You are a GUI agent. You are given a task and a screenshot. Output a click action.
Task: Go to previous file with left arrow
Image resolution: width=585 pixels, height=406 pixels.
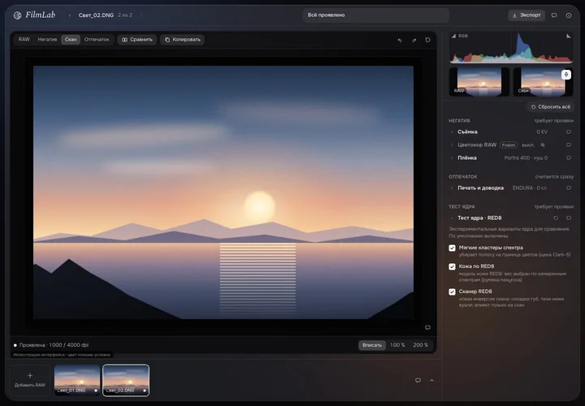tap(69, 15)
